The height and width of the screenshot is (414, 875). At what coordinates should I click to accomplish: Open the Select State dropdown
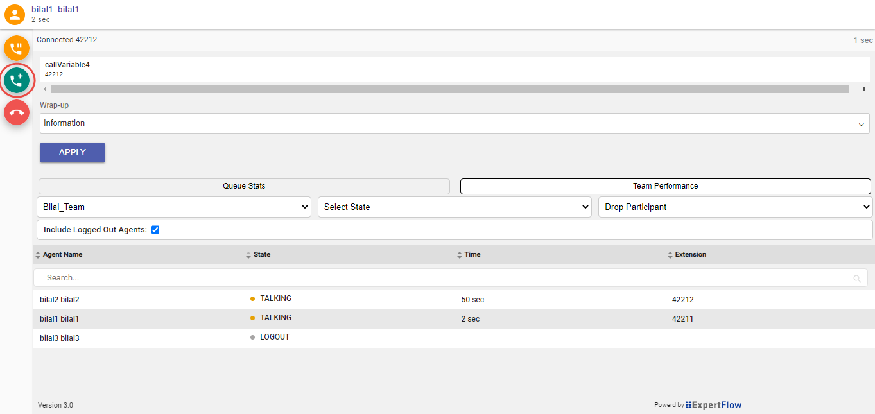(455, 207)
